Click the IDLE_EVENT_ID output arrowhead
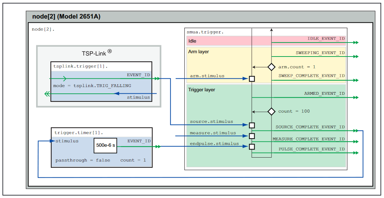Image resolution: width=384 pixels, height=198 pixels. [x=356, y=42]
